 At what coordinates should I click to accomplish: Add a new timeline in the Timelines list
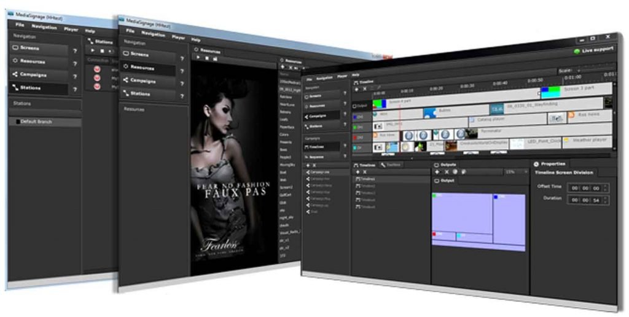click(x=357, y=172)
